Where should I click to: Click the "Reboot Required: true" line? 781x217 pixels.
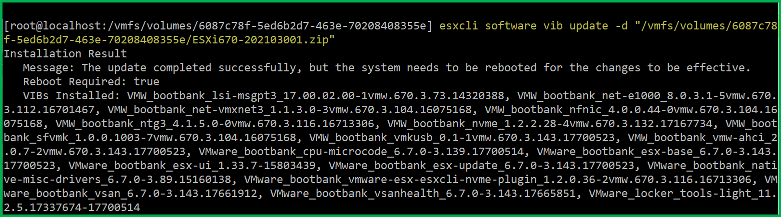pos(91,81)
